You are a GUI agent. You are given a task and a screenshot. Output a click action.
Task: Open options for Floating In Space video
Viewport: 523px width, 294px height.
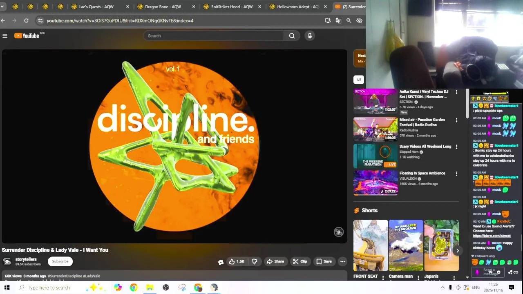coord(456,174)
